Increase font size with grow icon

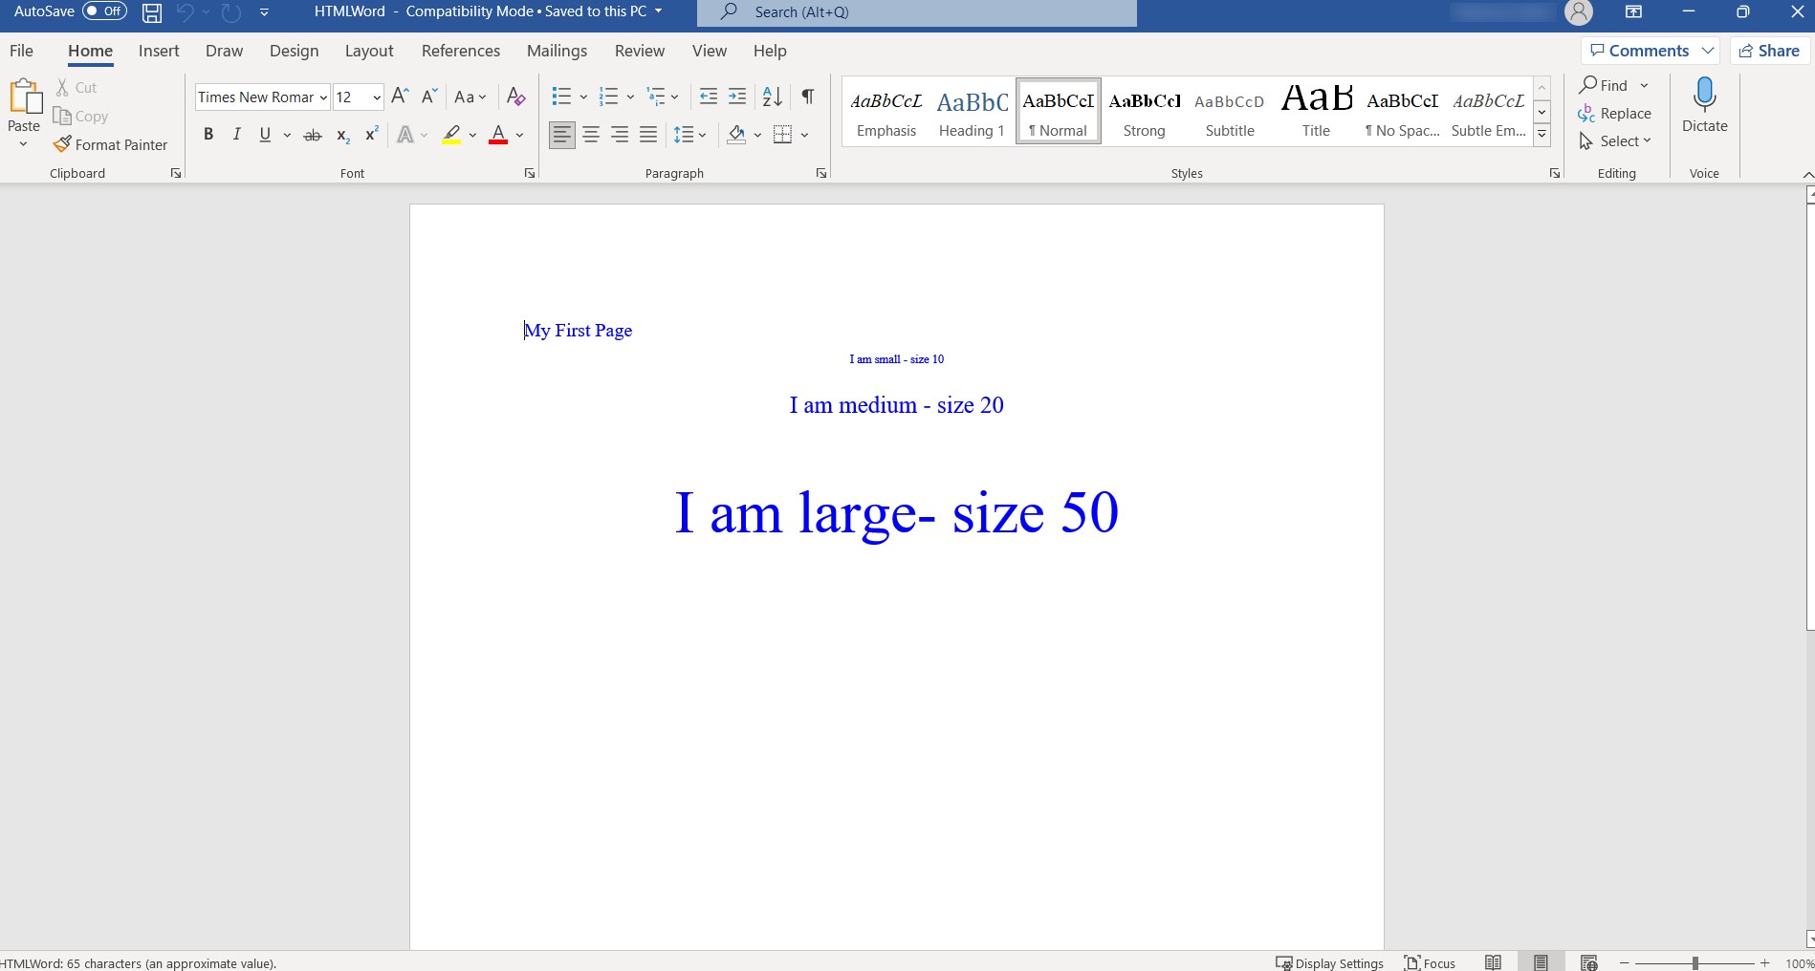[401, 96]
